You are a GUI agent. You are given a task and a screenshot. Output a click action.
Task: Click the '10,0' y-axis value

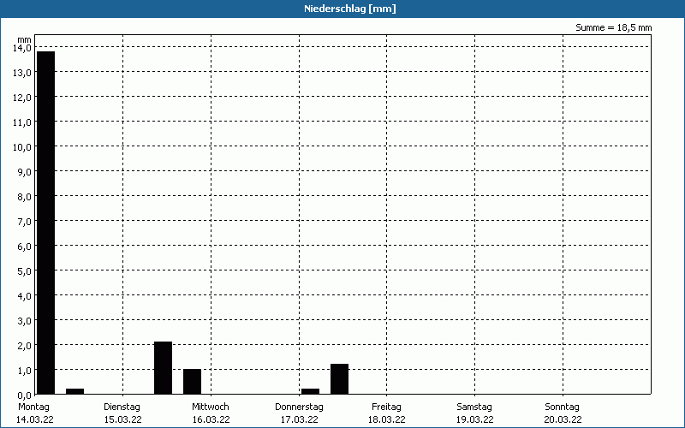pyautogui.click(x=22, y=147)
